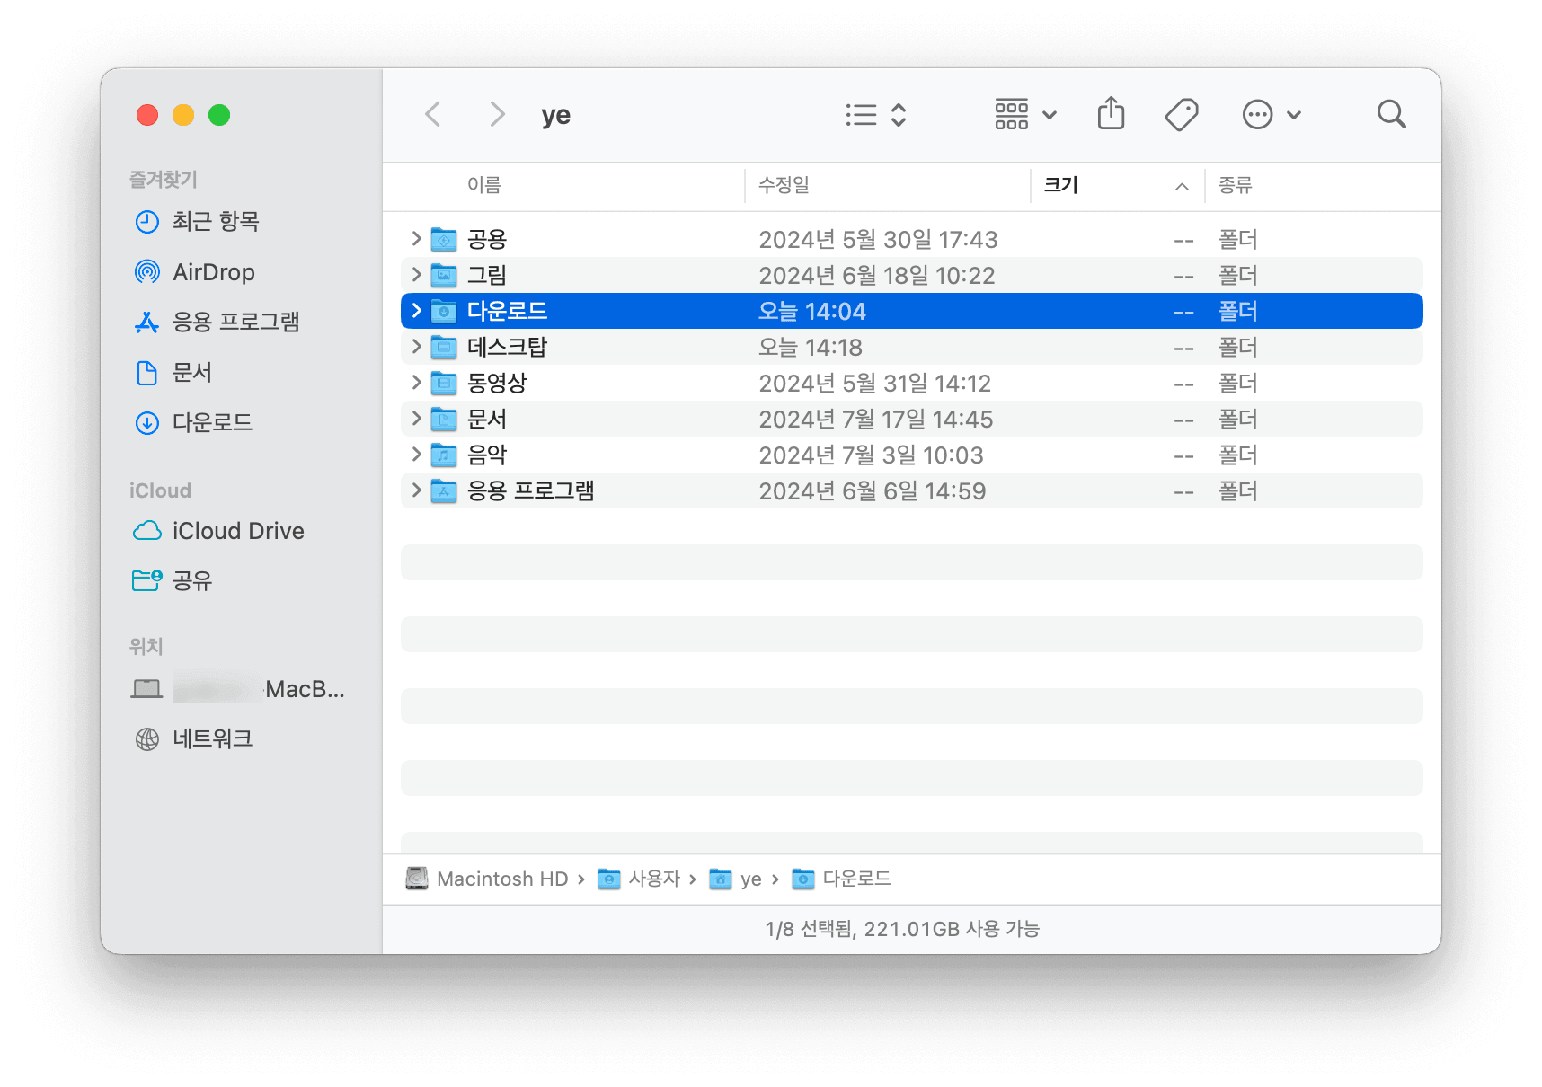Click the date 2024년 7월 17일 14:45
The height and width of the screenshot is (1087, 1542).
pos(876,419)
